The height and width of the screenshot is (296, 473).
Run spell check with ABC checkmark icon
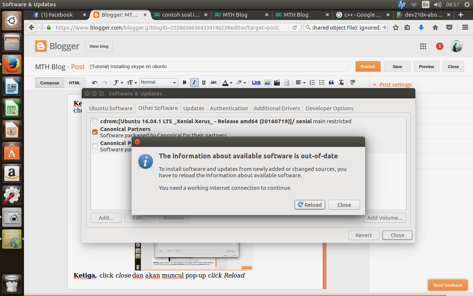coord(353,82)
